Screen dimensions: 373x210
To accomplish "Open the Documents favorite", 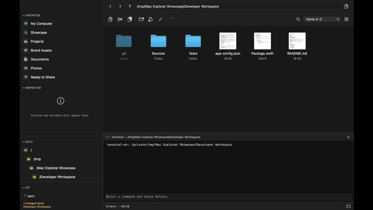I will pyautogui.click(x=39, y=59).
